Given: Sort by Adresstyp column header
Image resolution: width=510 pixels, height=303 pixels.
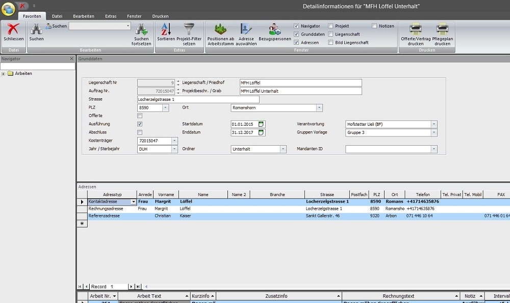Looking at the screenshot, I should [112, 195].
